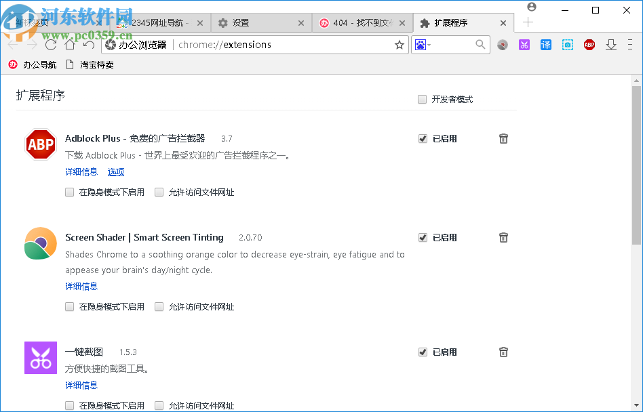Check 允许访问文件网址 for Screen Shader
This screenshot has height=412, width=643.
159,306
